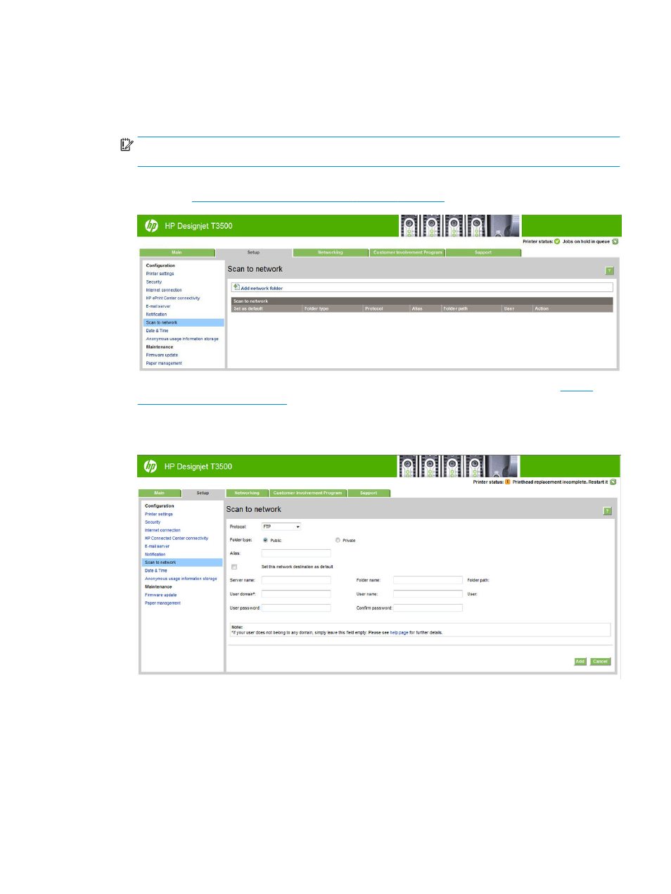Click the Add button
The height and width of the screenshot is (894, 671).
pos(580,662)
